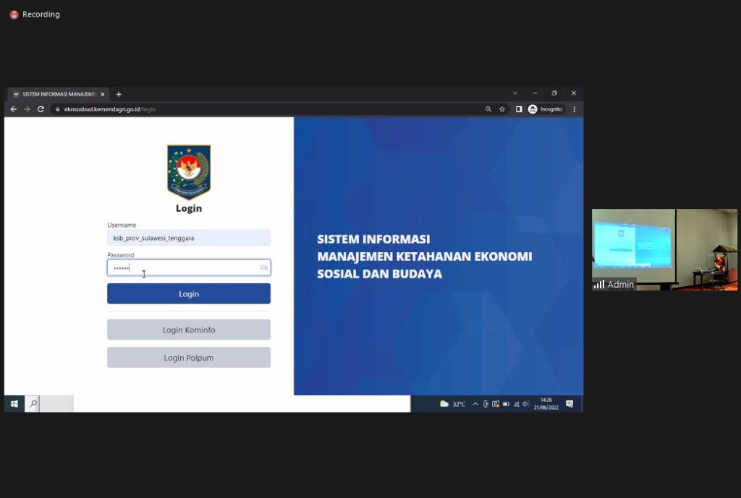Screen dimensions: 741x498
Task: Expand hidden system tray icons chevron
Action: [x=475, y=404]
